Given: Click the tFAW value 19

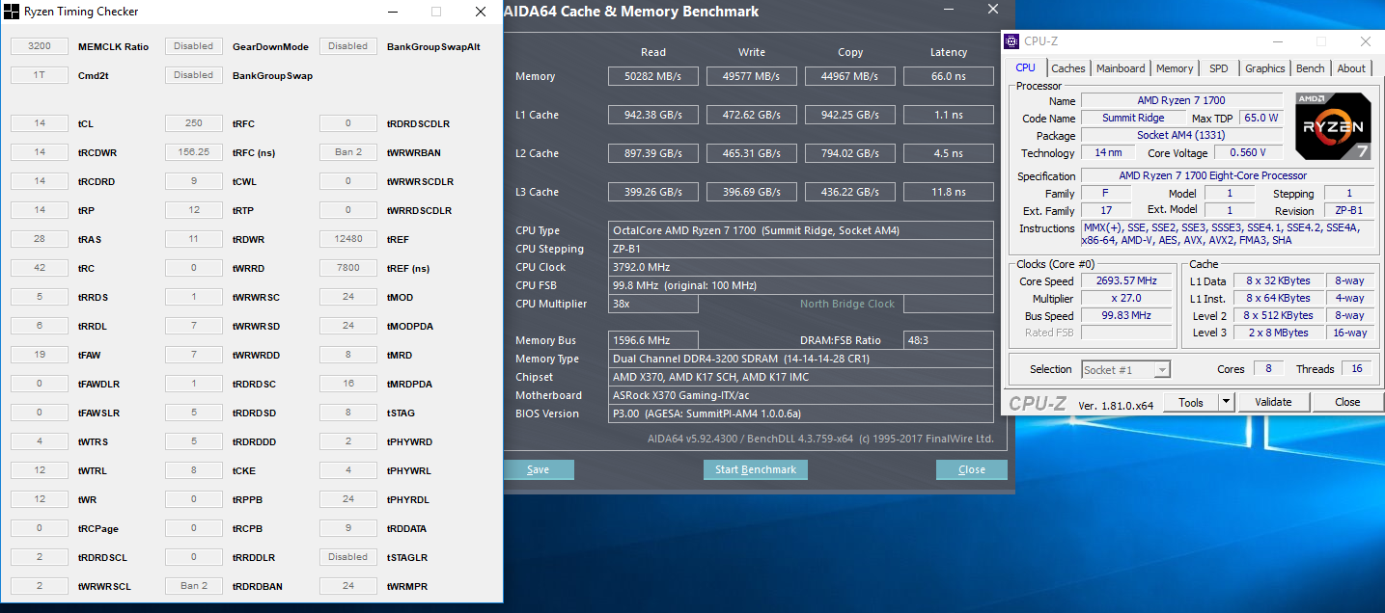Looking at the screenshot, I should point(39,355).
